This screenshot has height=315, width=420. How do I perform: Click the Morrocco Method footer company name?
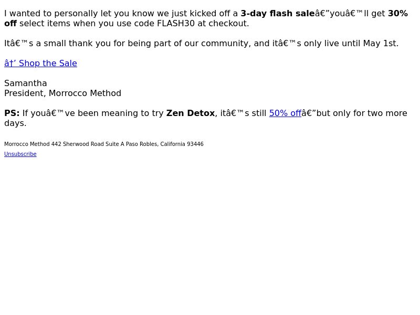click(27, 144)
